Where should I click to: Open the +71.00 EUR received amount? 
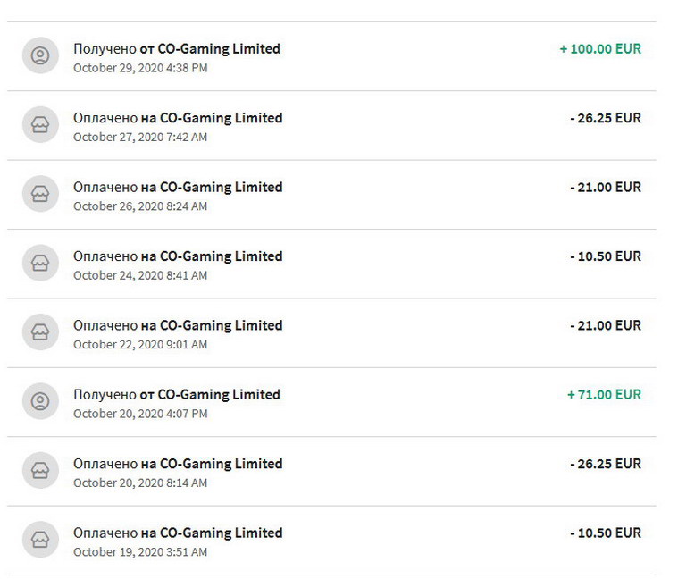(604, 394)
